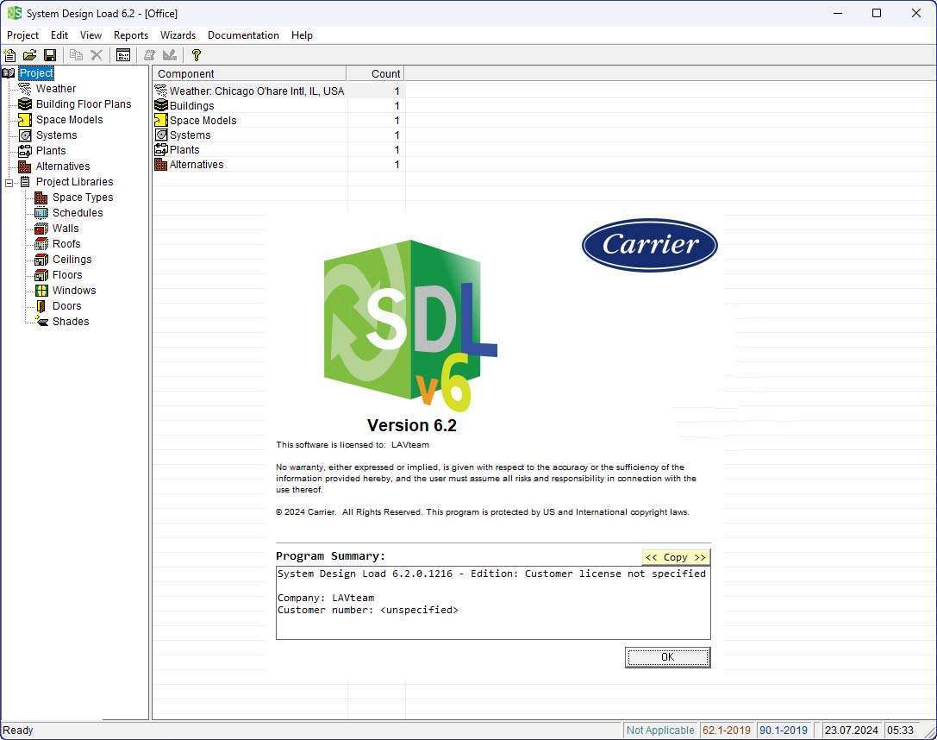This screenshot has width=937, height=740.
Task: Click the view options toolbar icon
Action: coord(123,55)
